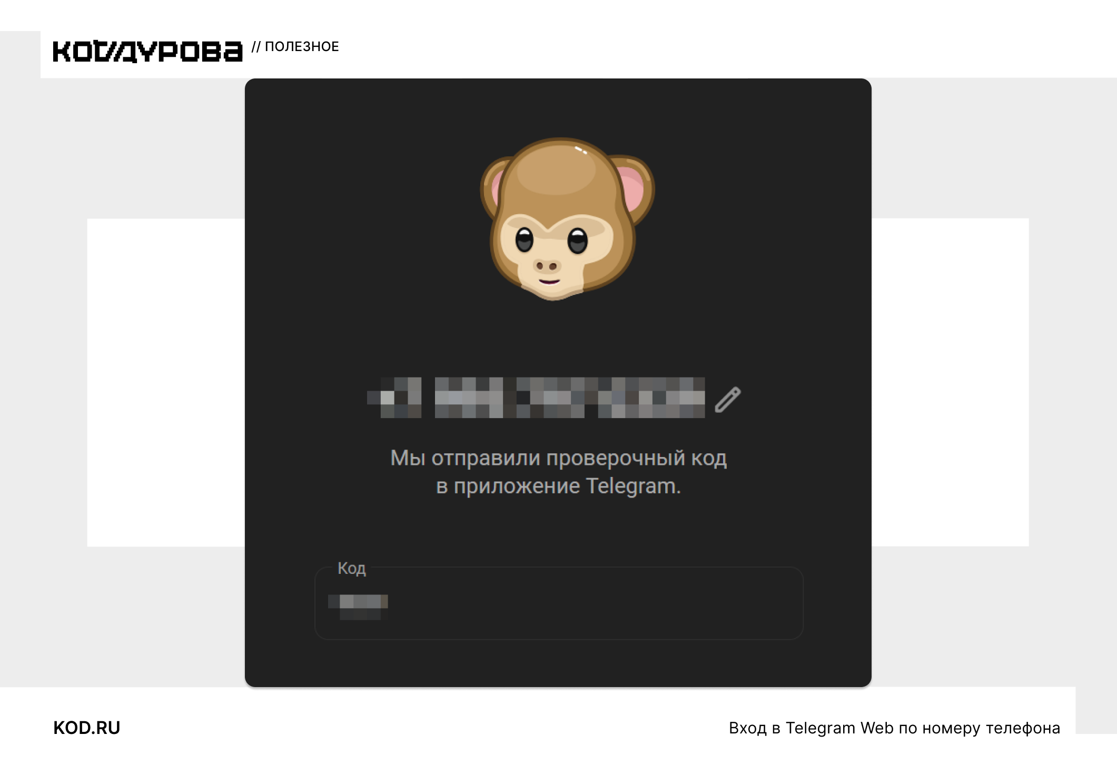Image resolution: width=1117 pixels, height=765 pixels.
Task: Click the blurred code value in field
Action: (x=358, y=607)
